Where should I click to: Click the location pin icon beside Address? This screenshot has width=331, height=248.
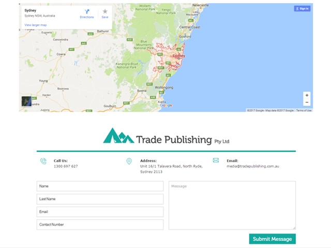tap(129, 161)
